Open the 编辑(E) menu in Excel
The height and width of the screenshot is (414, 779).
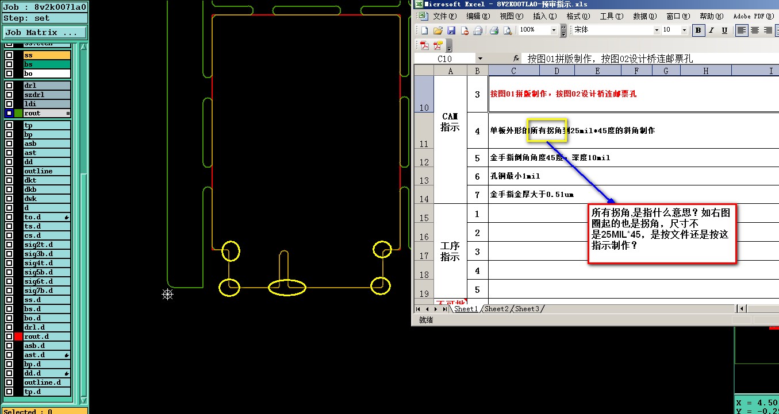click(x=478, y=17)
